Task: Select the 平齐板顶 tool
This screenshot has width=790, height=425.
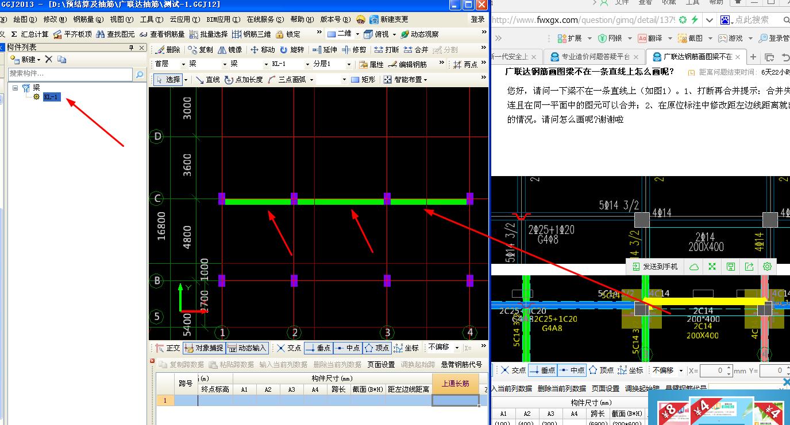Action: click(72, 34)
